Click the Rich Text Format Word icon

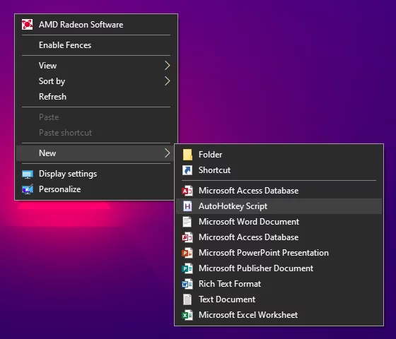pos(187,284)
